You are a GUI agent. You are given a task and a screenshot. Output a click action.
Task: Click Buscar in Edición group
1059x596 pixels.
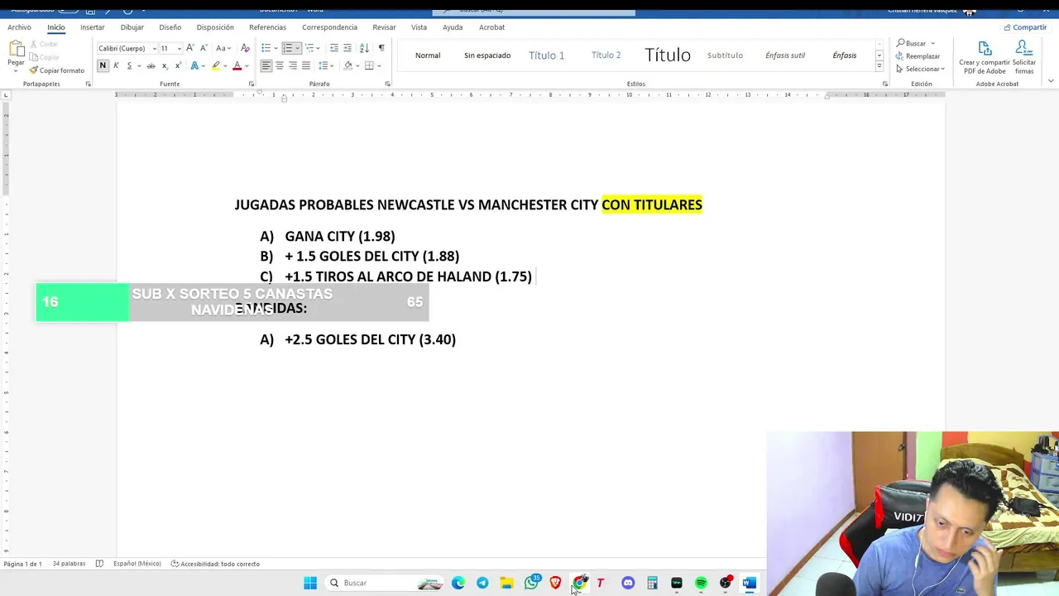pyautogui.click(x=911, y=43)
